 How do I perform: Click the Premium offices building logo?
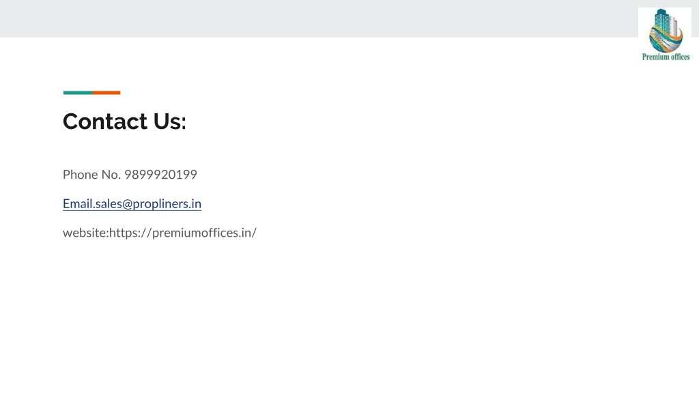pyautogui.click(x=665, y=34)
